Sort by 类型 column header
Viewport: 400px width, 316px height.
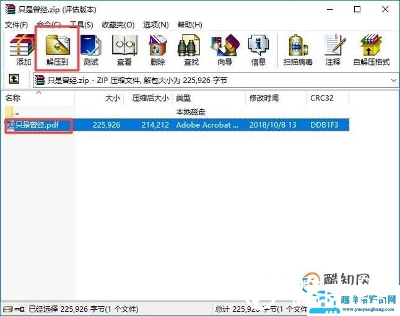point(209,98)
